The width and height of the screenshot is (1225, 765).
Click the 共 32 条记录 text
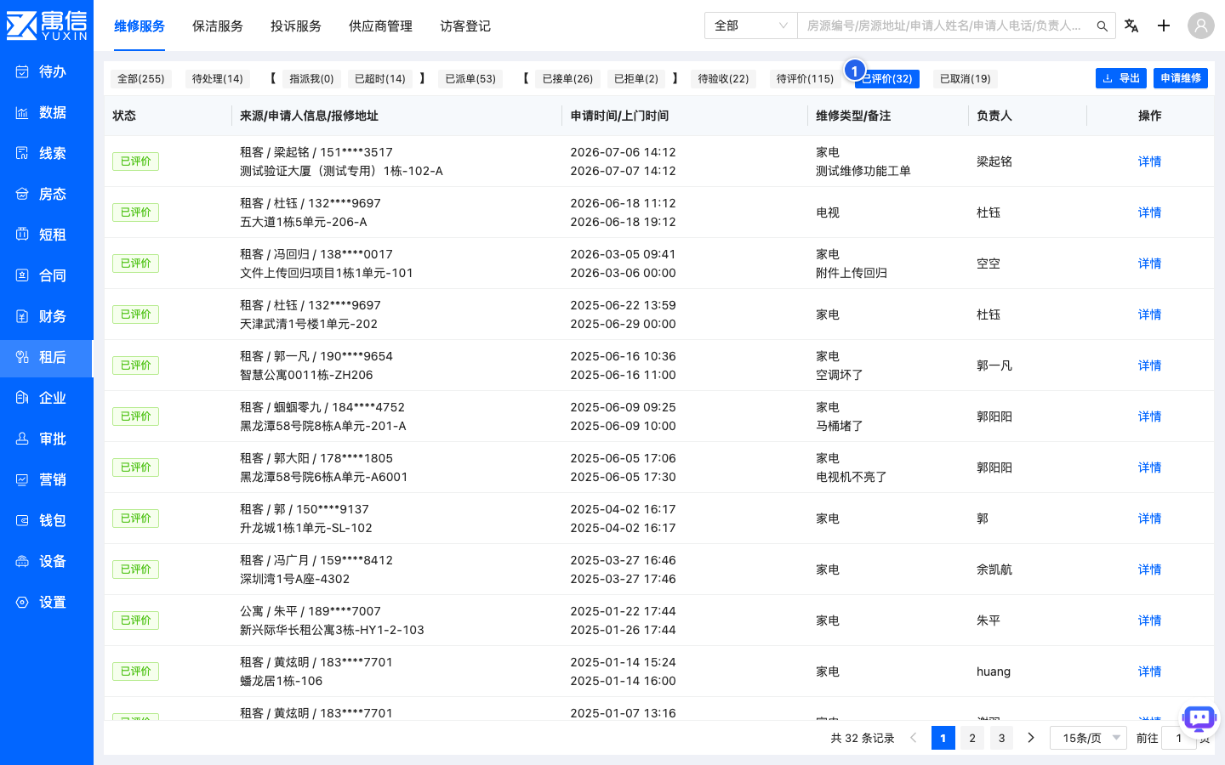pyautogui.click(x=863, y=738)
